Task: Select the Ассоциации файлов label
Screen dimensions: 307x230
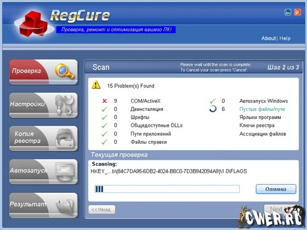Action: 263,134
